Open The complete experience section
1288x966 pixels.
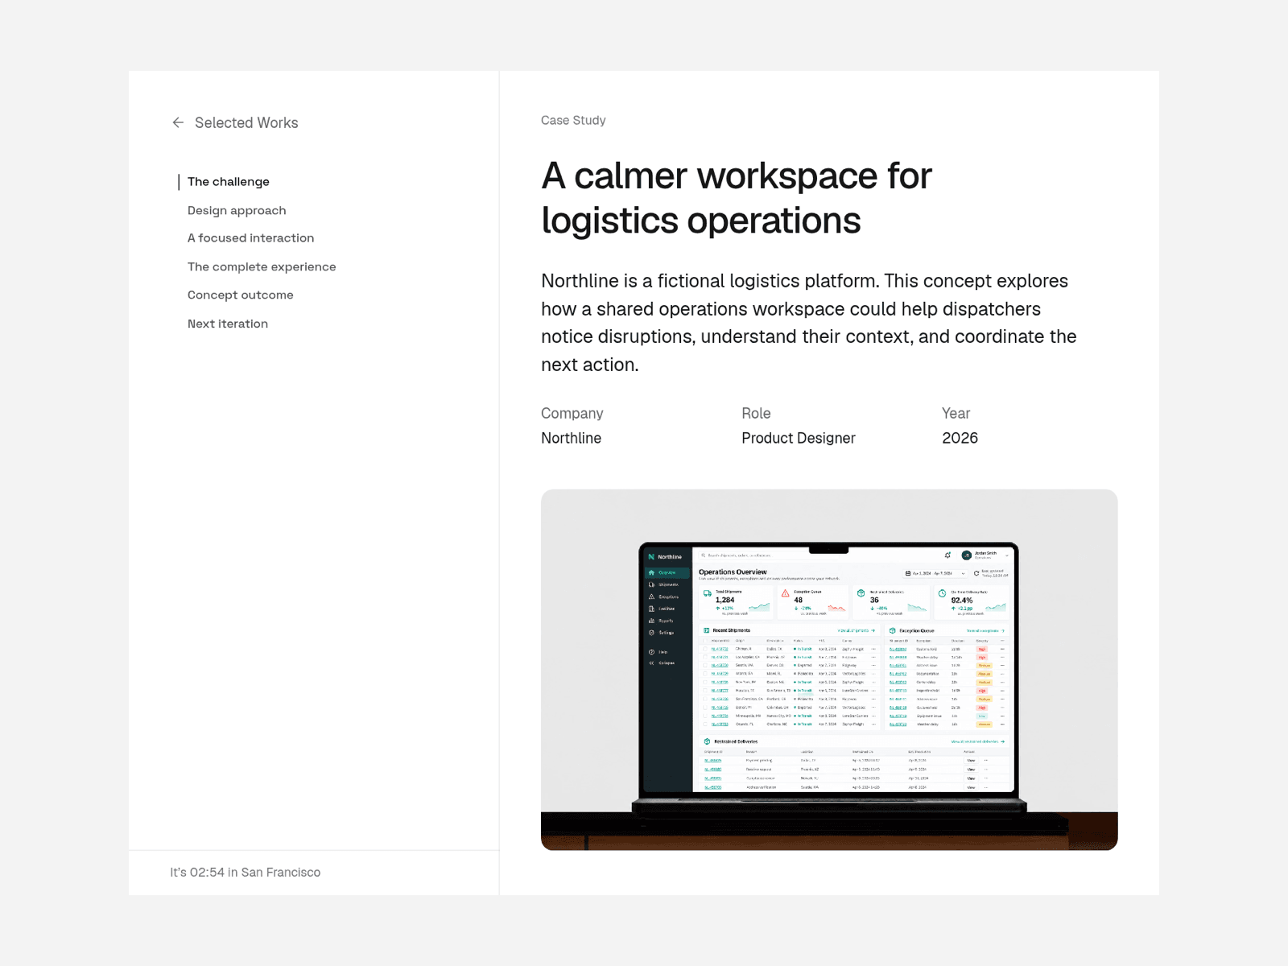point(262,266)
